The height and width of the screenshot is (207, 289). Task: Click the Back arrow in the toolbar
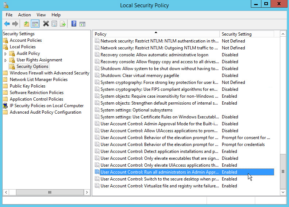click(x=7, y=24)
